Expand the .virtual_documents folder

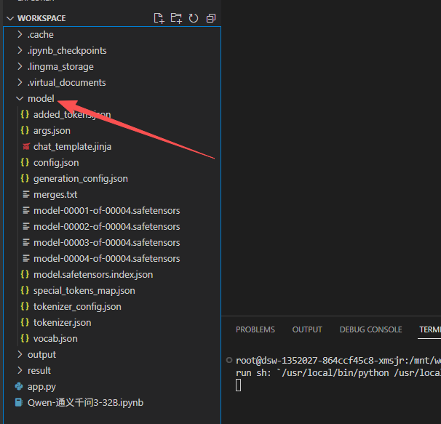20,83
